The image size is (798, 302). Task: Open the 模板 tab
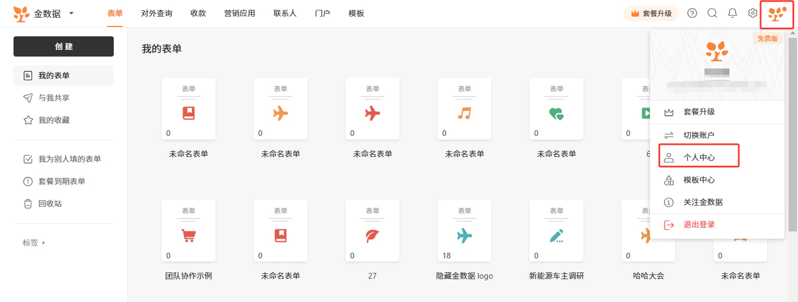356,13
